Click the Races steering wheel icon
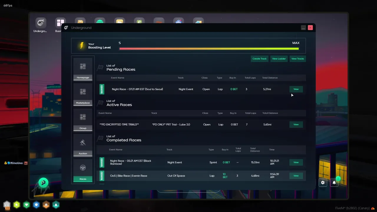Image resolution: width=377 pixels, height=212 pixels. (x=83, y=168)
